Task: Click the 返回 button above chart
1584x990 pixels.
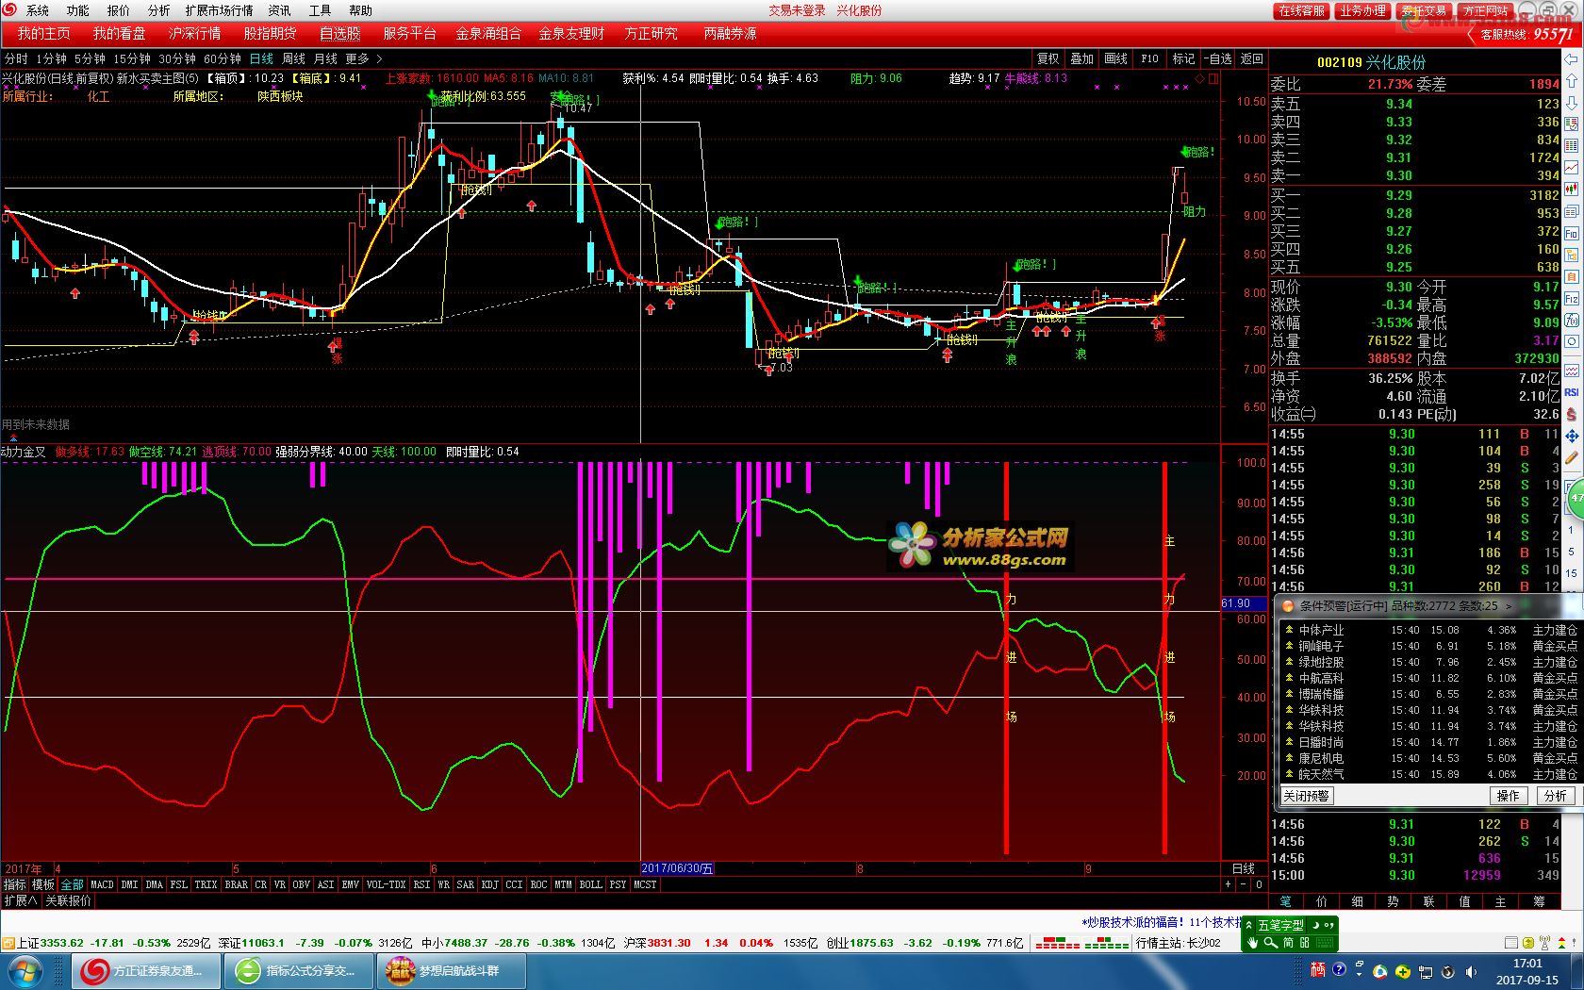Action: pos(1251,58)
